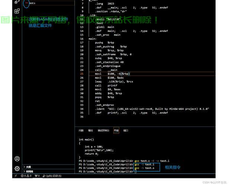This screenshot has width=229, height=185.
Task: Click the 'addq $48, %rsp' instruction
Action: pos(108,93)
